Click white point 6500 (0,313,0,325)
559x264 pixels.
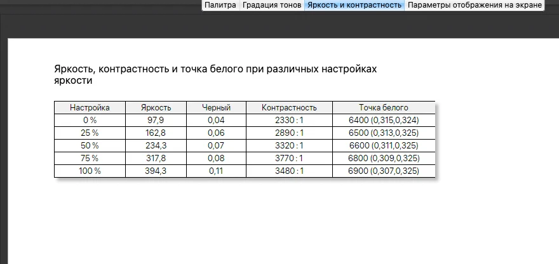(x=384, y=133)
